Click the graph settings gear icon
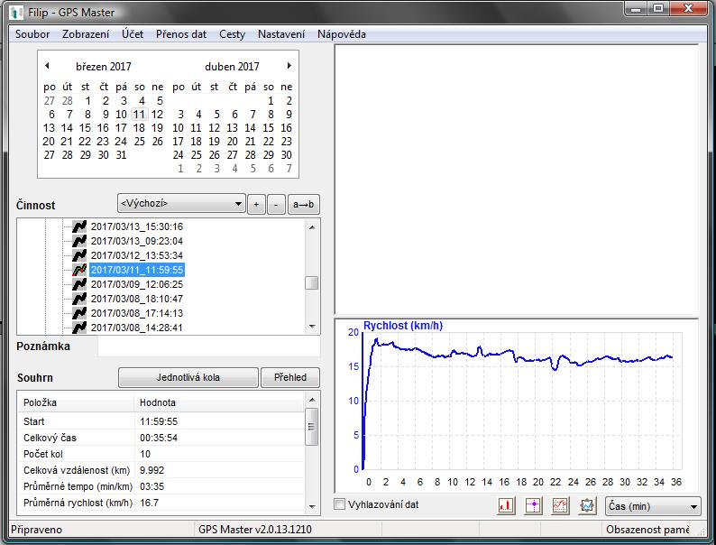 click(x=587, y=506)
